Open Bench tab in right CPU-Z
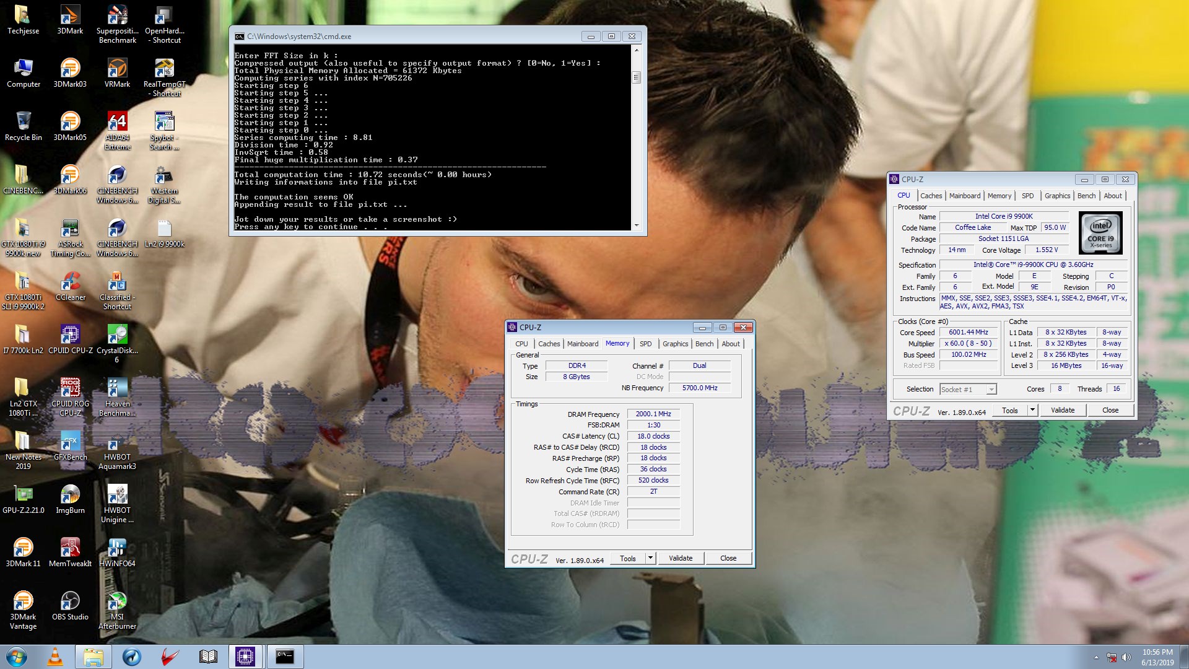1189x669 pixels. click(x=1086, y=196)
